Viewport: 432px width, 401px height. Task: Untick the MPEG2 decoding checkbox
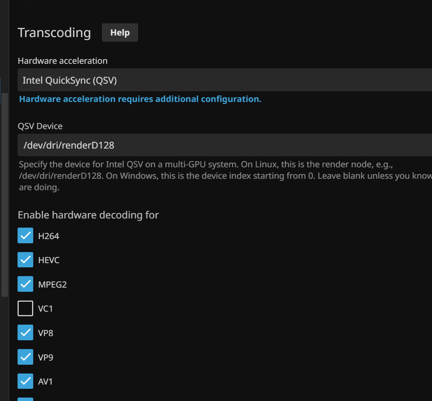pos(26,284)
